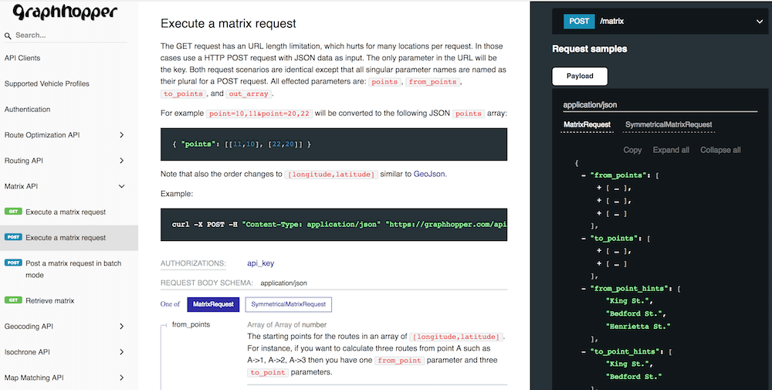Click the search magnifier icon

(8, 36)
